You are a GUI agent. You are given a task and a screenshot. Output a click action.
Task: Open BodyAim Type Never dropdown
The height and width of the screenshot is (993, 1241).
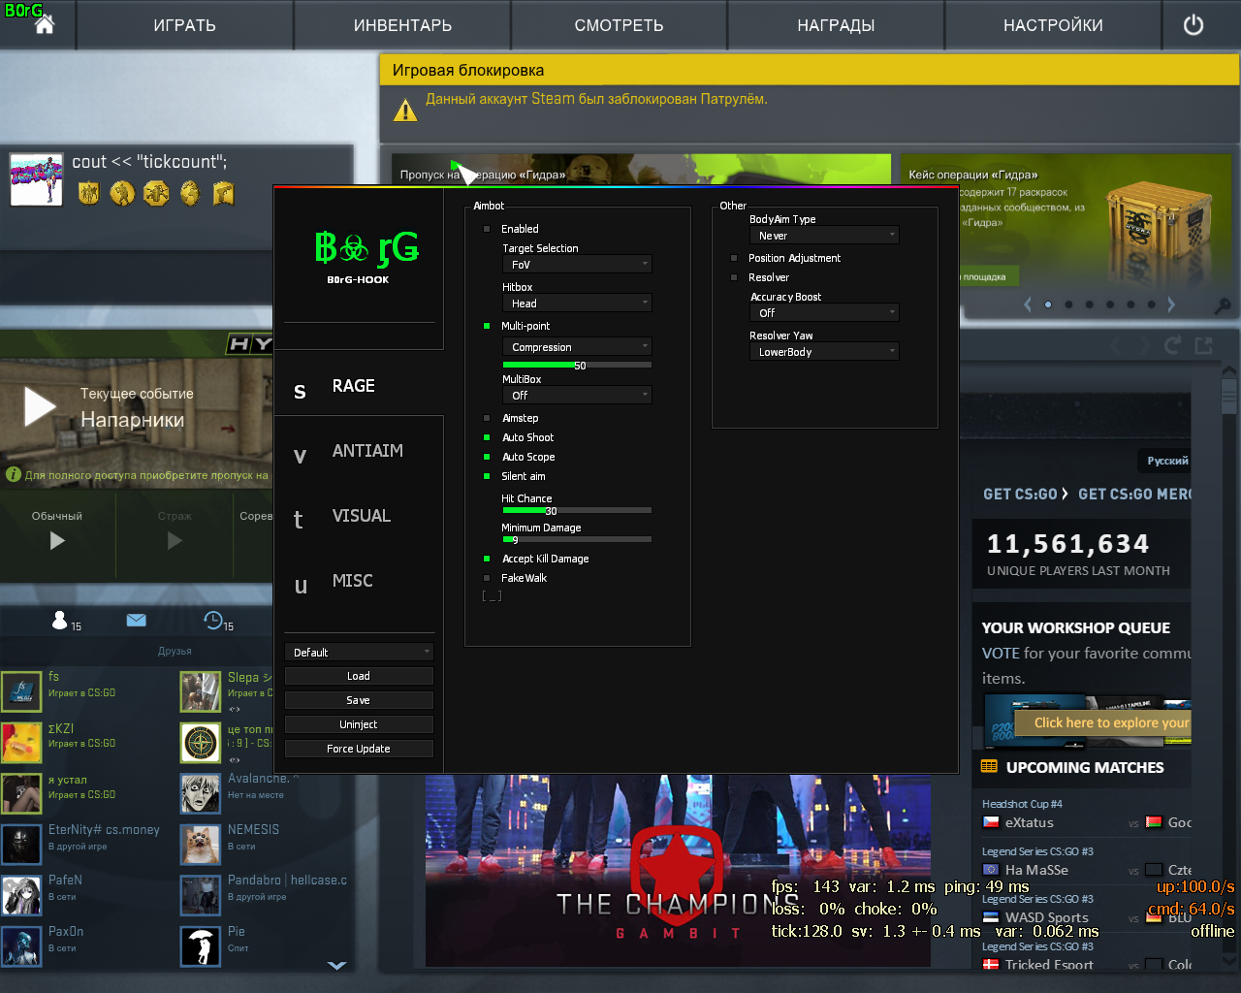click(824, 236)
